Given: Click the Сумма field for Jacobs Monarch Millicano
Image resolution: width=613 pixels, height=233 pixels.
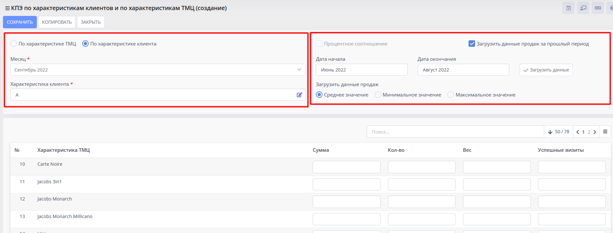Looking at the screenshot, I should [x=346, y=219].
